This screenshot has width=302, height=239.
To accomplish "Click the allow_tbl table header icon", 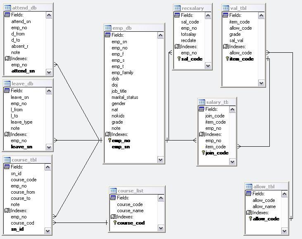I will tap(249, 187).
